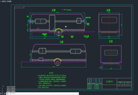Image resolution: width=138 pixels, height=95 pixels.
Task: Expand command history arrow at command line end
Action: [78, 94]
